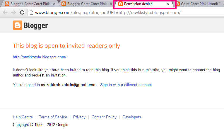This screenshot has height=138, width=224.
Task: Click the orange Blogger logo in the header
Action: [x=17, y=25]
